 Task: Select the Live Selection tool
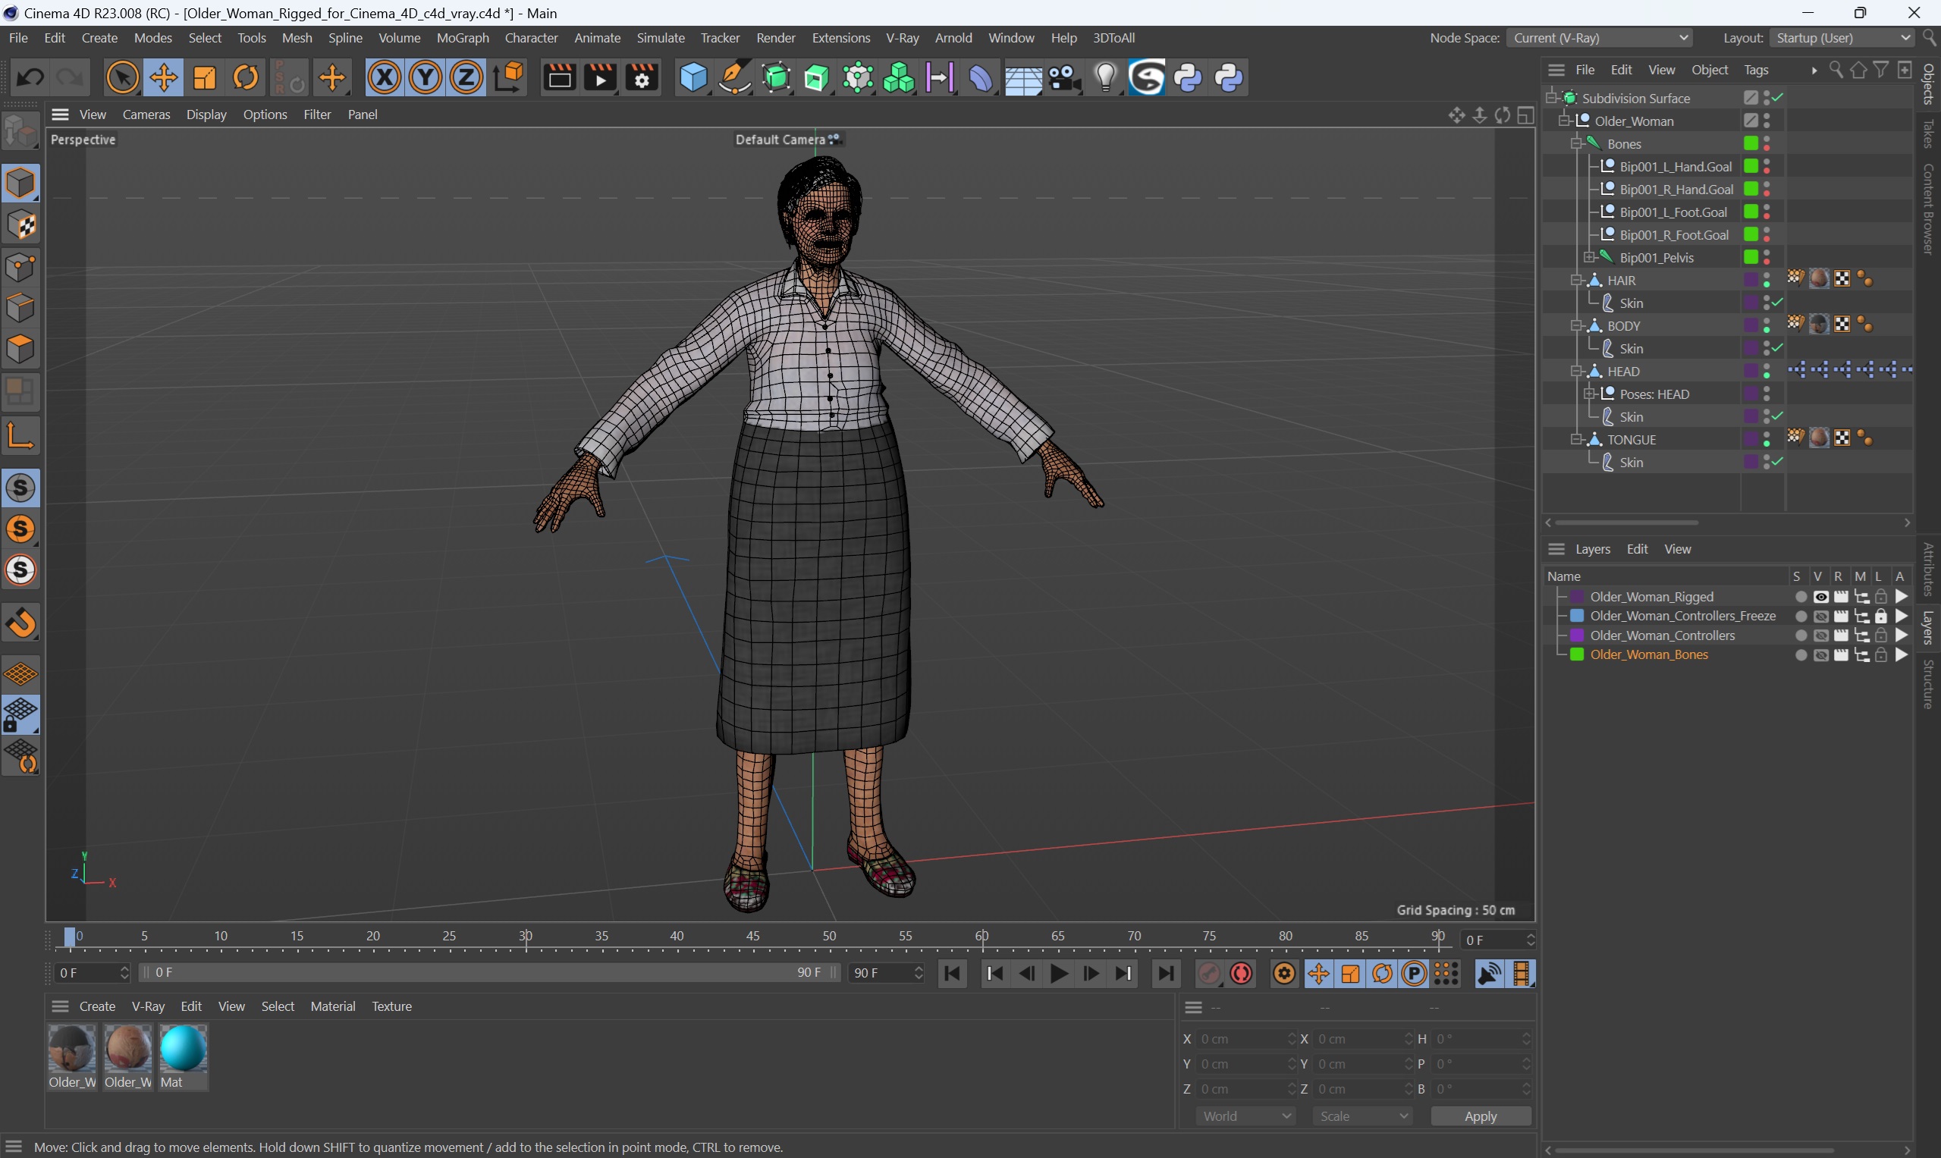(123, 77)
